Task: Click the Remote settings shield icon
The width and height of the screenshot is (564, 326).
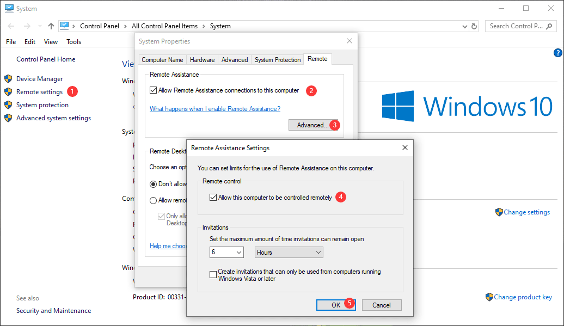Action: click(8, 91)
